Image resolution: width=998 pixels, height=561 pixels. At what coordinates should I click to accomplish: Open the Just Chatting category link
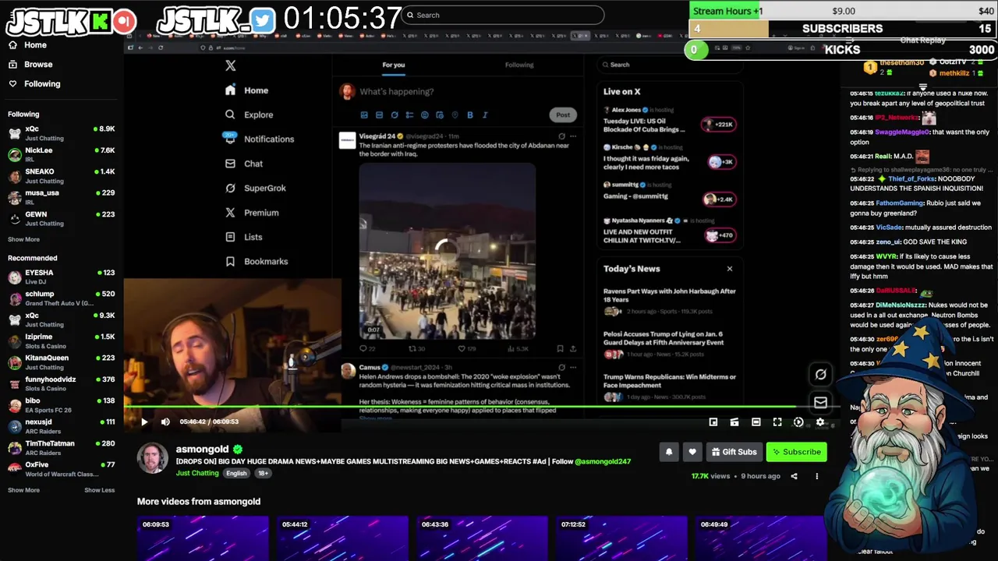197,473
